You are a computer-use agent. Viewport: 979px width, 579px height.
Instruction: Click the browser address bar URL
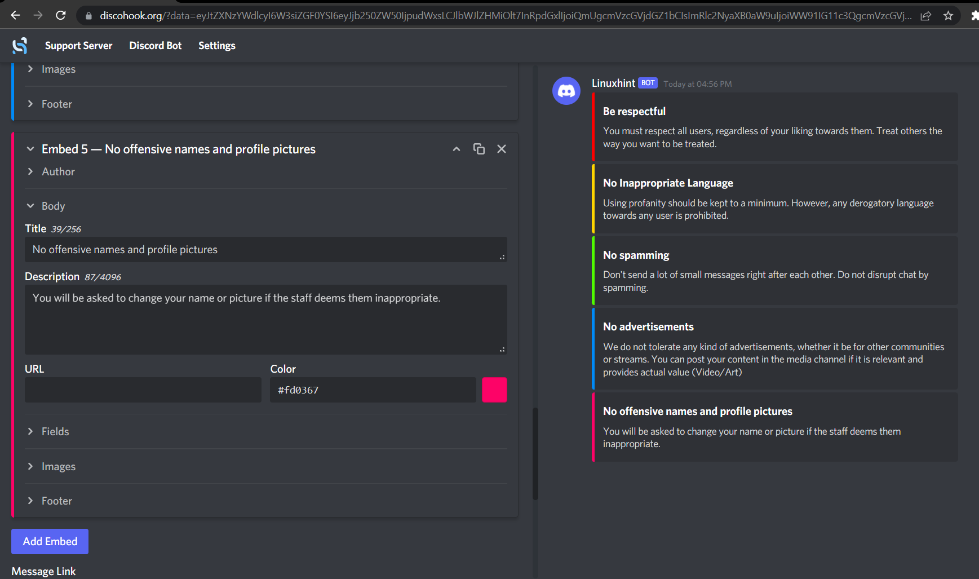504,16
